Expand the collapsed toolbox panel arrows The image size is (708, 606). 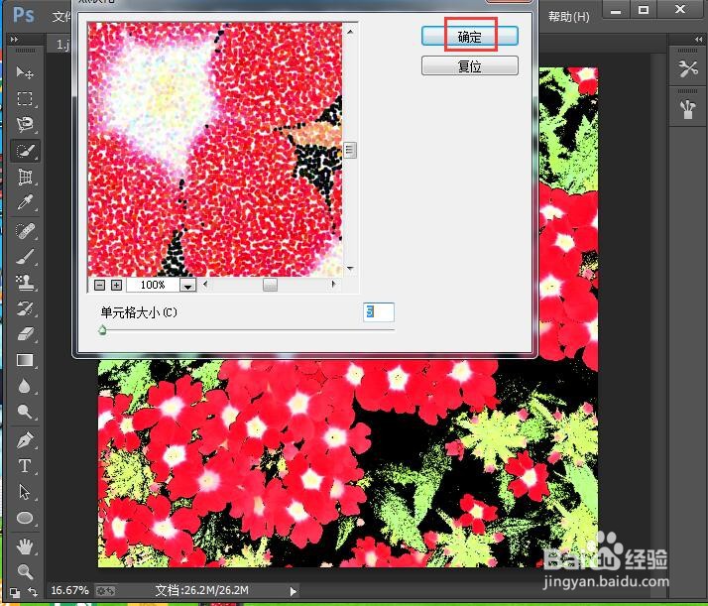point(14,40)
